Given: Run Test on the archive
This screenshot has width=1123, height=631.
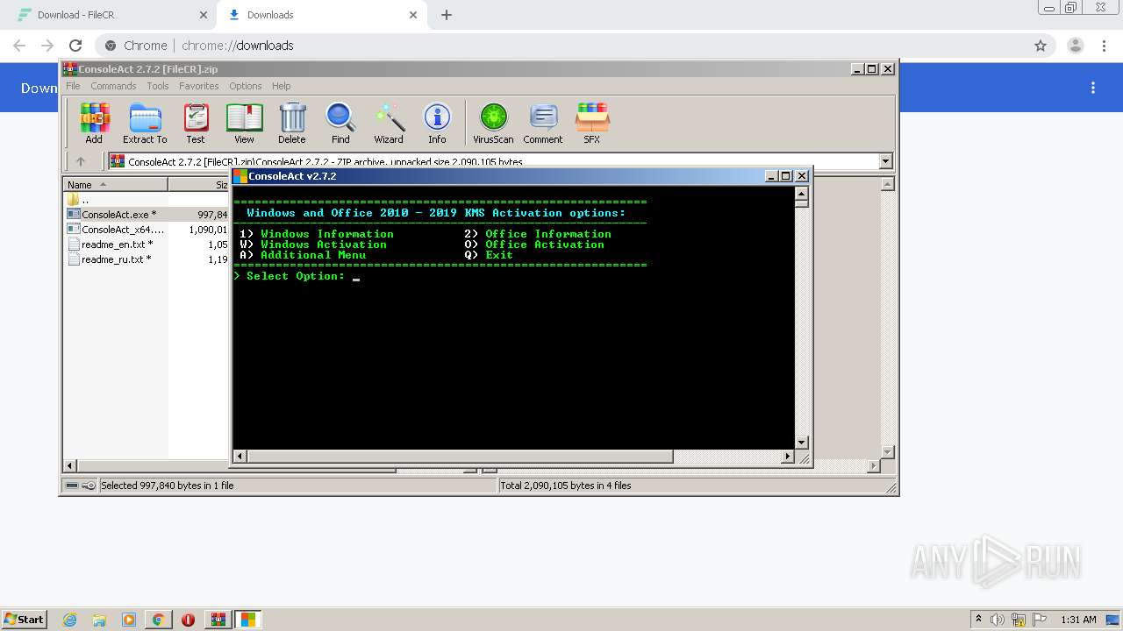Looking at the screenshot, I should pos(196,124).
